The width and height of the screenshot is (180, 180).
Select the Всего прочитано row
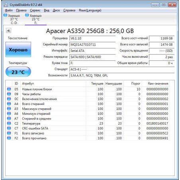88,138
